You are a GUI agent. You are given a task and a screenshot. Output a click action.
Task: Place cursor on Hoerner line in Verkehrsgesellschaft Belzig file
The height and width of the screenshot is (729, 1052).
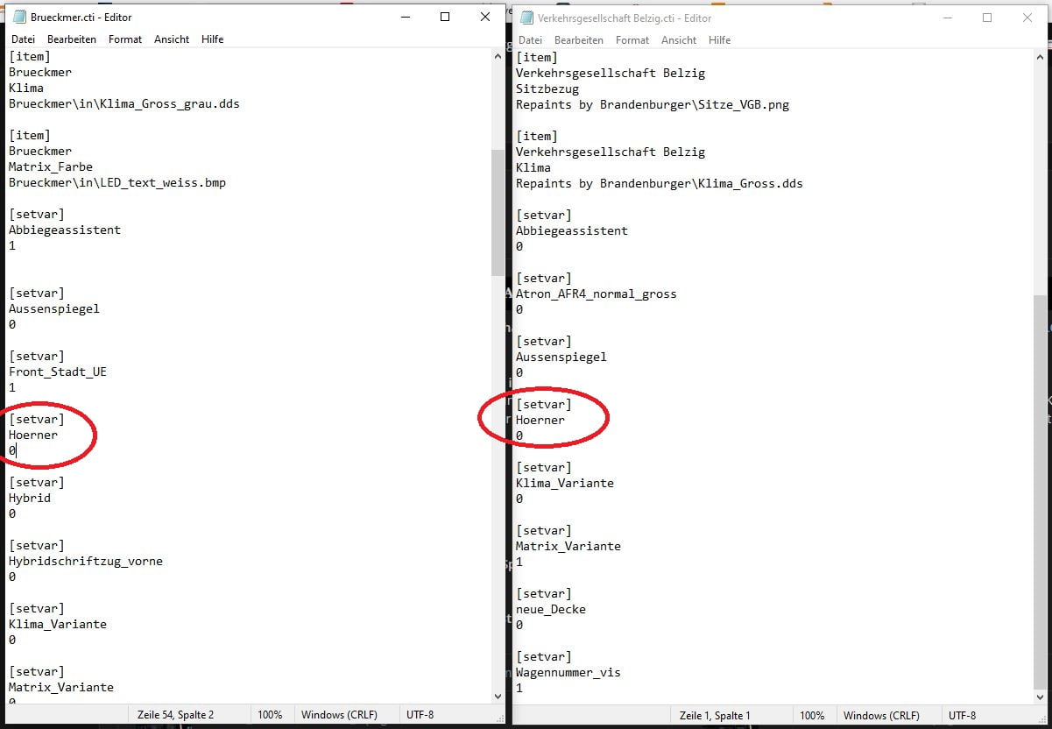[x=540, y=420]
